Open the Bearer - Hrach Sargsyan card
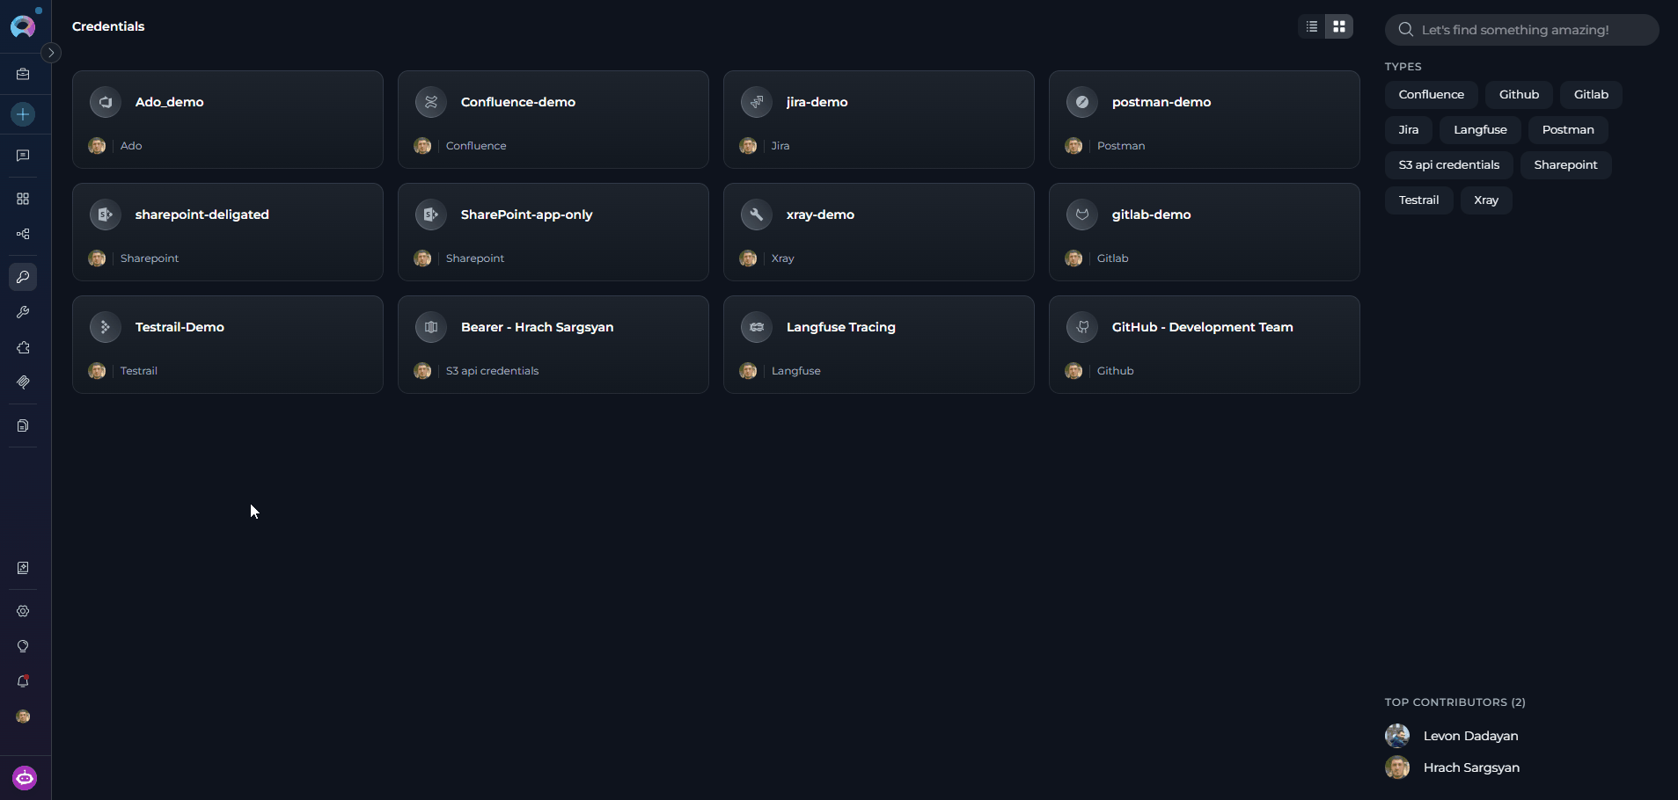The image size is (1678, 800). [553, 345]
